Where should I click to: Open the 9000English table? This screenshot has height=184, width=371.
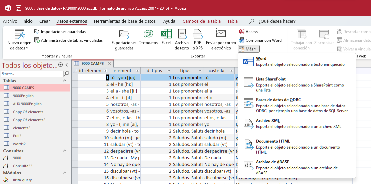coord(23,96)
